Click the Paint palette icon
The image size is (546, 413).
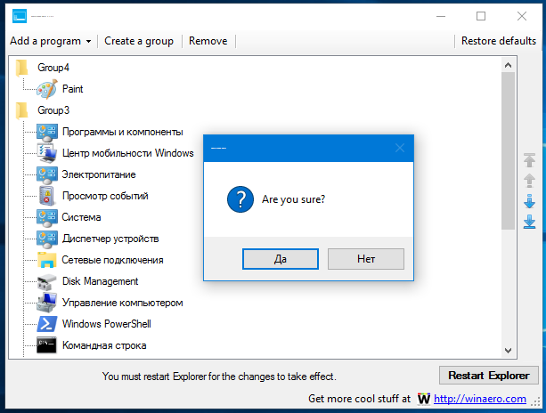[46, 89]
